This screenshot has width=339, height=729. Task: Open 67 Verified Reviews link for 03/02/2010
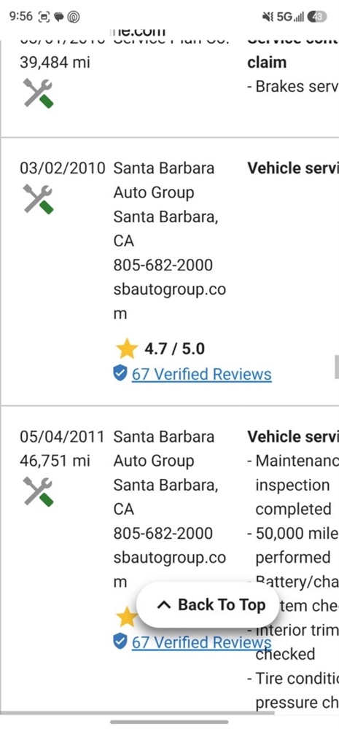click(201, 374)
